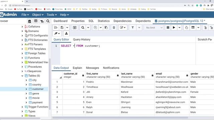Switch to the Properties tab
The width and height of the screenshot is (214, 120).
coord(78,21)
